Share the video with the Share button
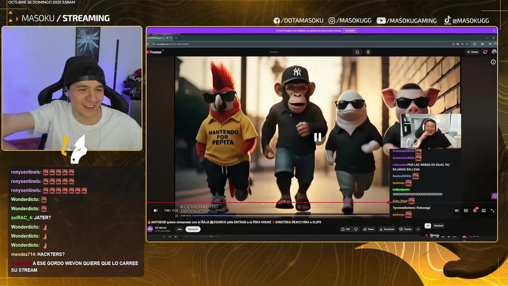 point(369,229)
